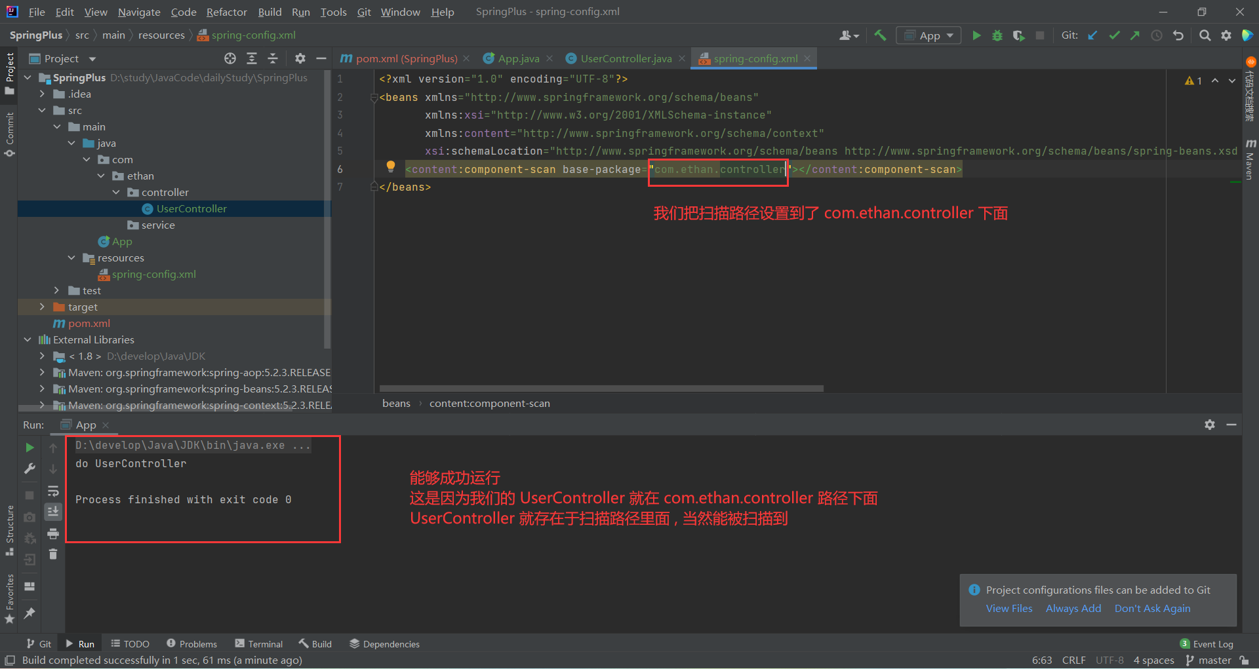This screenshot has width=1259, height=669.
Task: Open the Problems tool window
Action: pyautogui.click(x=191, y=644)
